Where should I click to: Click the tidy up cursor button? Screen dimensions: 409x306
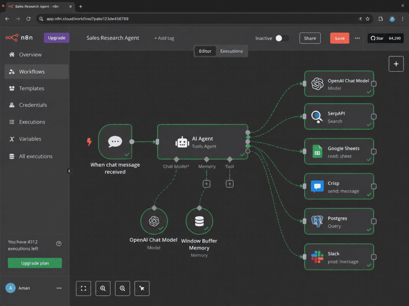coord(142,288)
